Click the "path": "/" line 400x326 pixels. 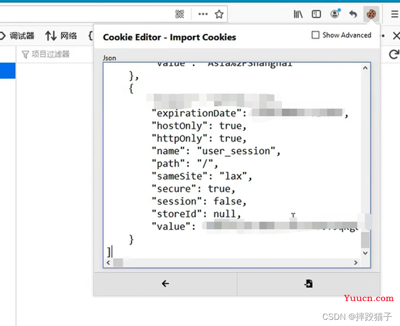point(185,164)
